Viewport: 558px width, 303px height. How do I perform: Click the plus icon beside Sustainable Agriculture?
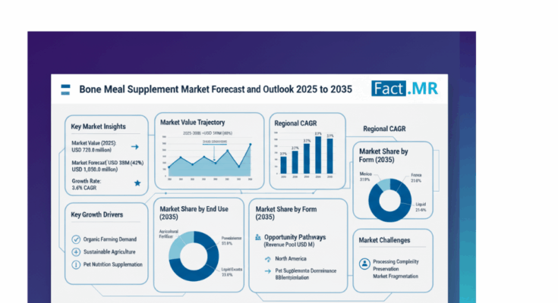coord(76,252)
